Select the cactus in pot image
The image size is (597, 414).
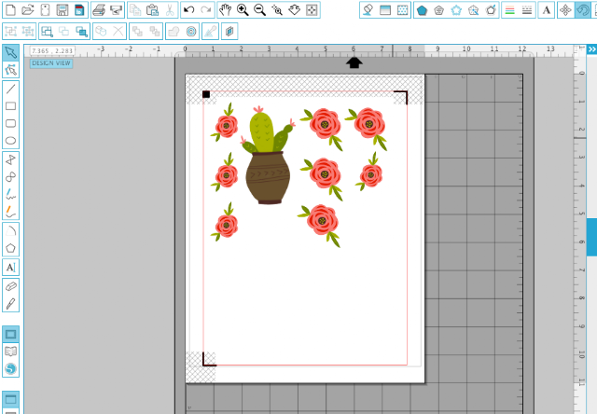click(268, 156)
